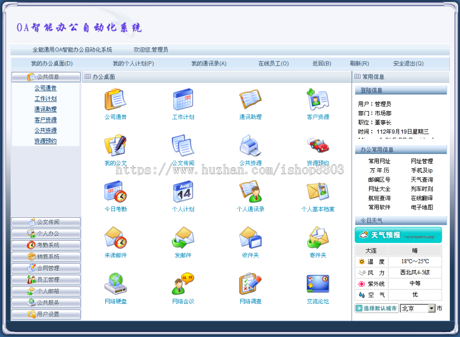The width and height of the screenshot is (460, 337).
Task: Open 在线翻译 link
Action: point(422,198)
